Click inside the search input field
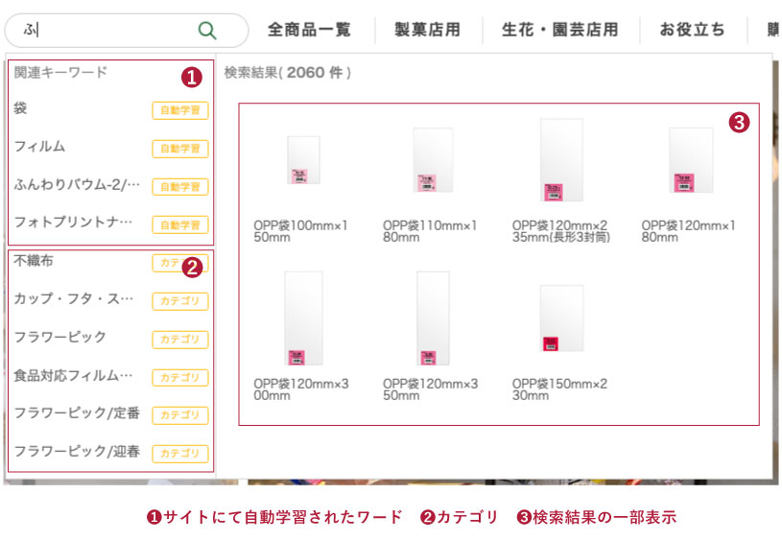Viewport: 782px width, 541px height. [106, 30]
